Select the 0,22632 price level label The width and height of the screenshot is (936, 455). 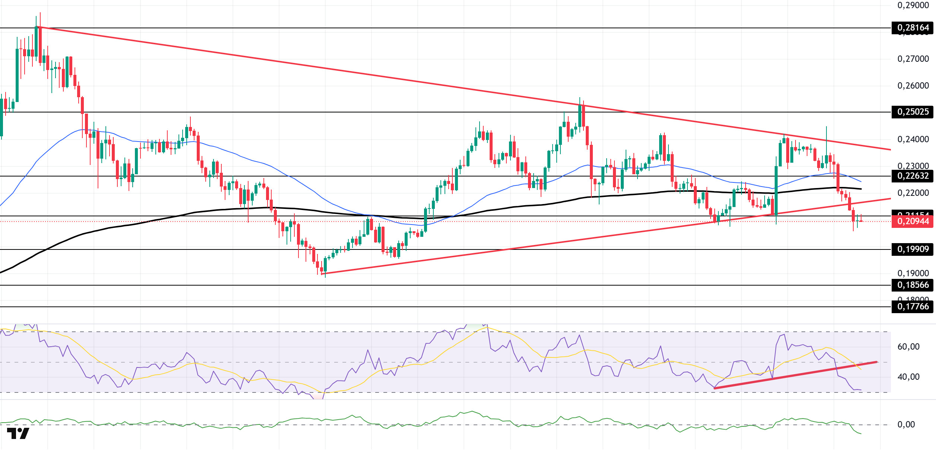point(912,176)
